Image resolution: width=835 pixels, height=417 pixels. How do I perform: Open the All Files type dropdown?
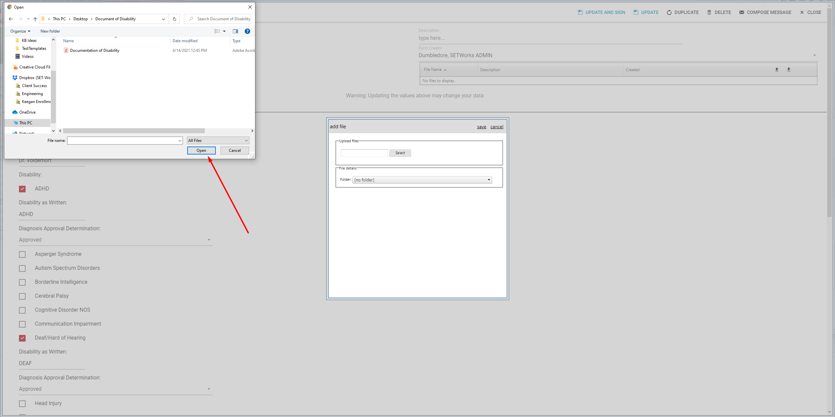(x=218, y=141)
